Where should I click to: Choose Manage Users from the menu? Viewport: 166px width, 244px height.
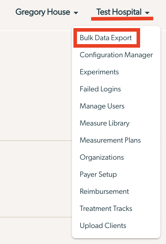tap(102, 106)
